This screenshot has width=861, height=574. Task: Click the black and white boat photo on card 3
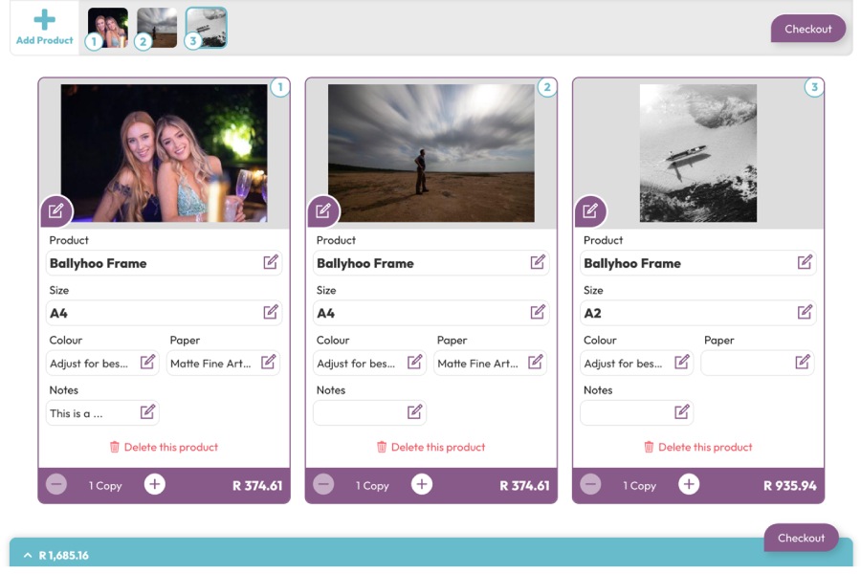pyautogui.click(x=698, y=153)
